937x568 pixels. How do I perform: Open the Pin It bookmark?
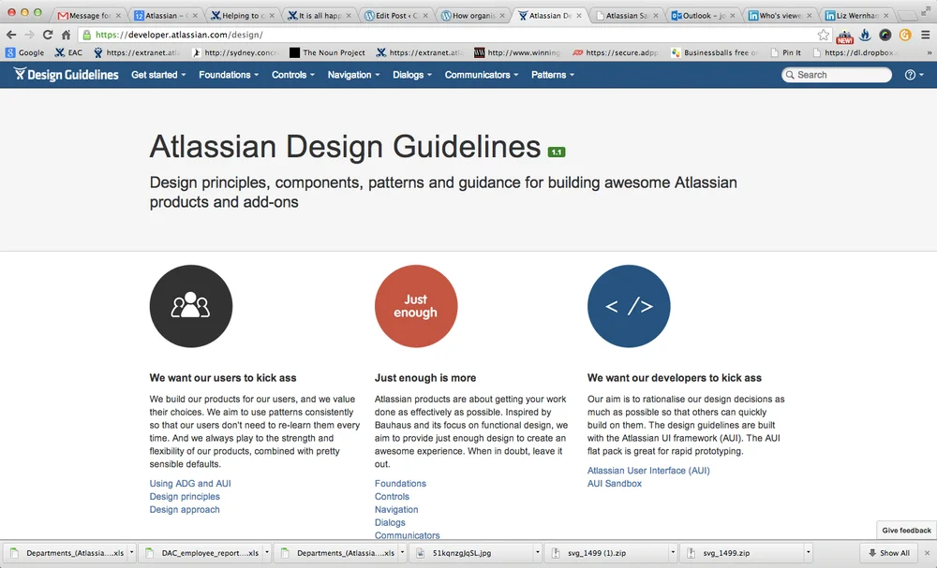[786, 52]
